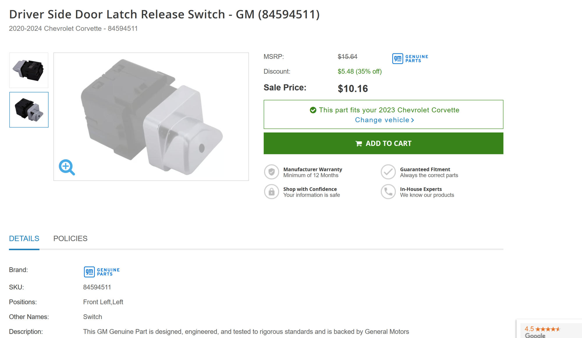Image resolution: width=582 pixels, height=338 pixels.
Task: Open the main product image
Action: coord(151,116)
